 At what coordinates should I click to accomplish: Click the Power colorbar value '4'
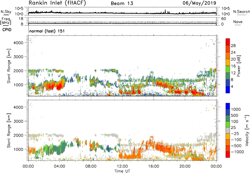[232, 86]
